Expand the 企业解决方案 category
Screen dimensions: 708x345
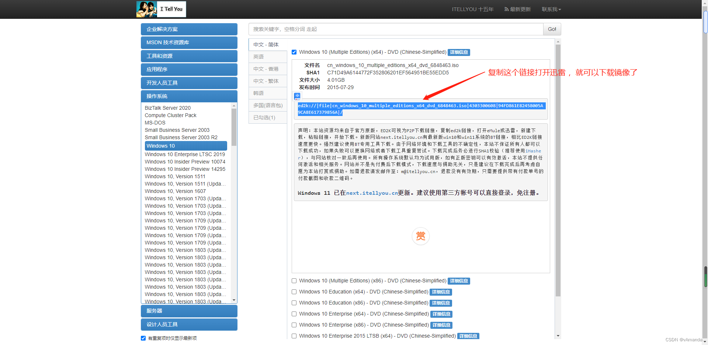(189, 29)
